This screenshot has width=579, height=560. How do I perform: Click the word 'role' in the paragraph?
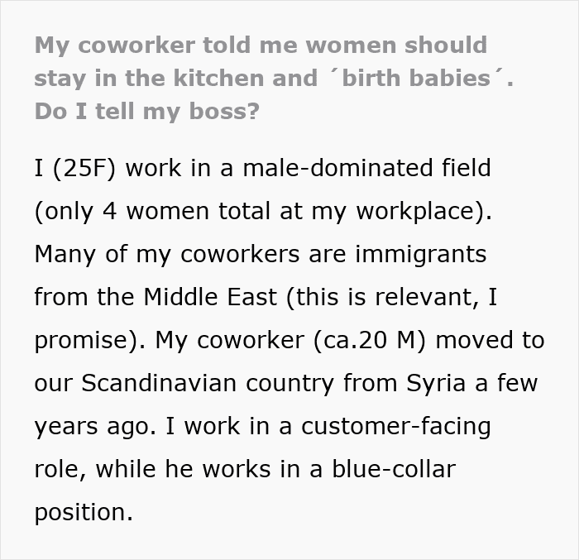tap(59, 469)
